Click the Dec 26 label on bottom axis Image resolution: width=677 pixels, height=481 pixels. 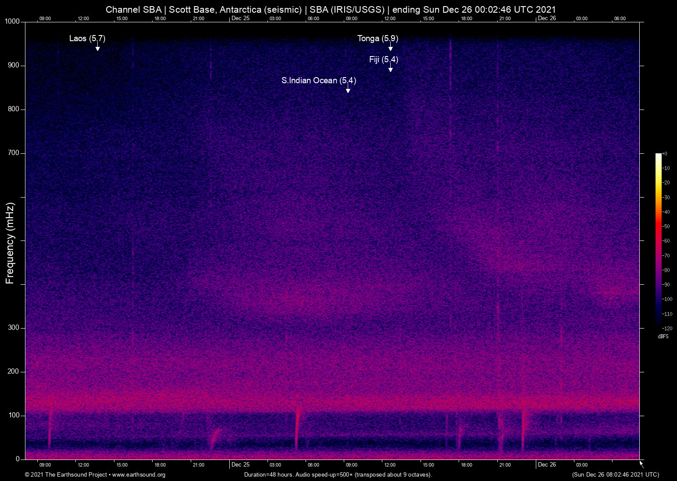pos(547,465)
